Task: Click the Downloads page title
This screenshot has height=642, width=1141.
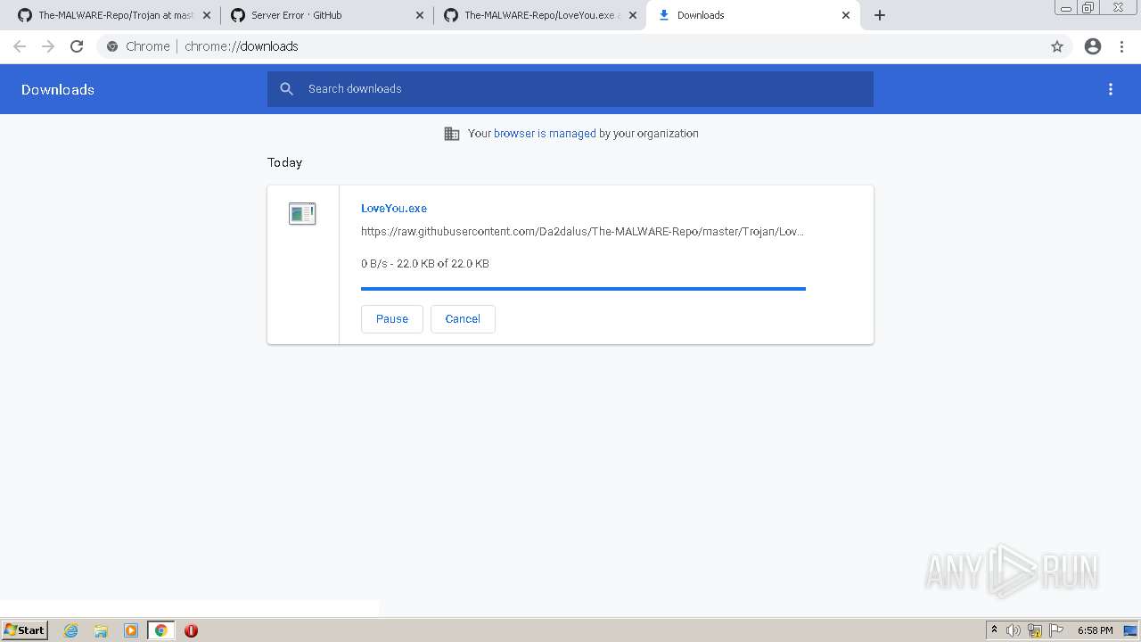Action: (58, 89)
